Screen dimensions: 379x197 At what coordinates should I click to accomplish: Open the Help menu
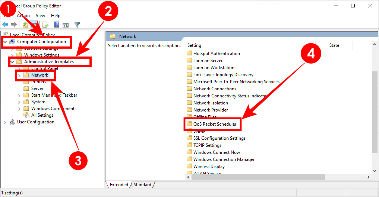tap(56, 16)
